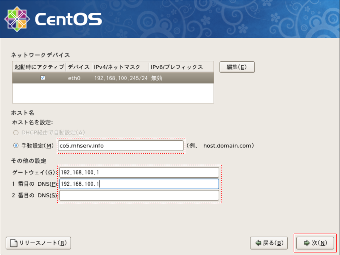
Task: Select the DHCP経由で自動設定 radio option
Action: point(16,133)
